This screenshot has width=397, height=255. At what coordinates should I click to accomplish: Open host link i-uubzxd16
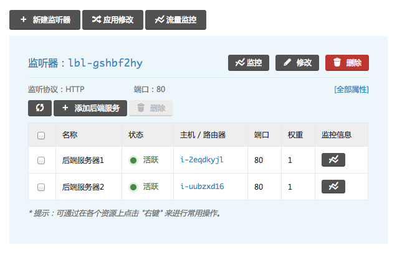click(x=202, y=187)
